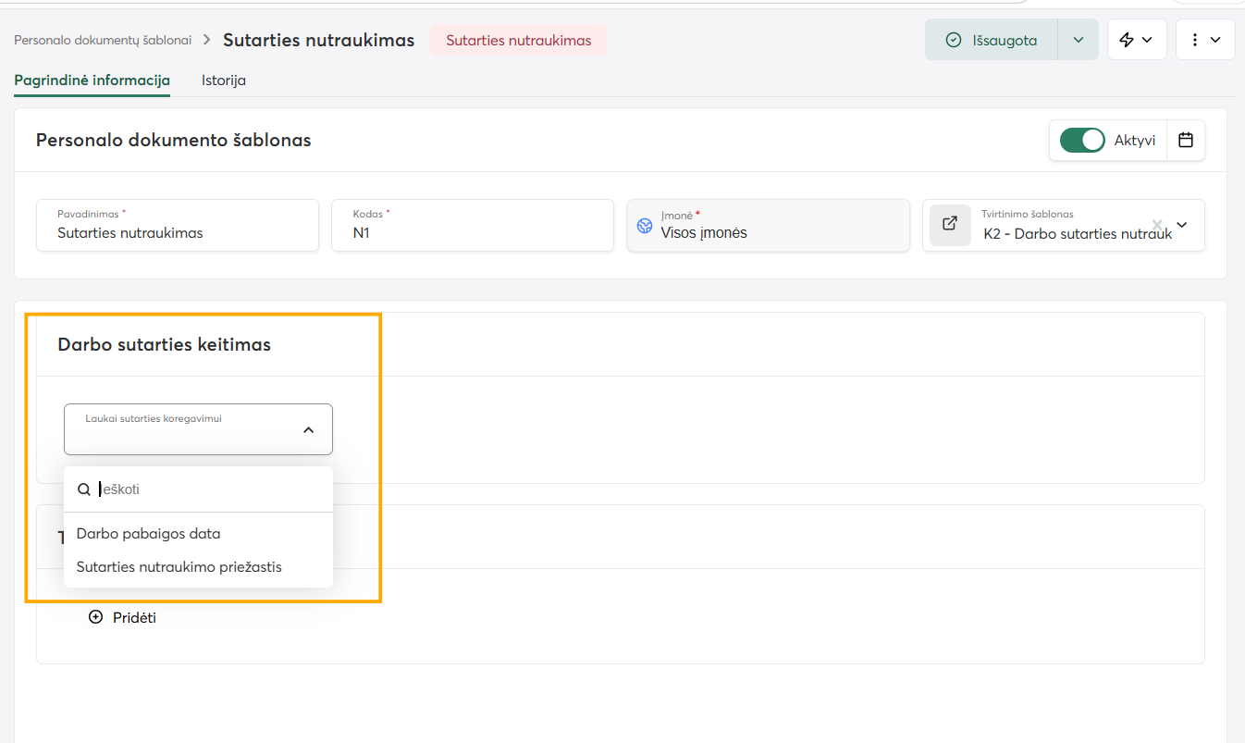1245x743 pixels.
Task: Select the Pagrindinė informacija tab
Action: pyautogui.click(x=92, y=80)
